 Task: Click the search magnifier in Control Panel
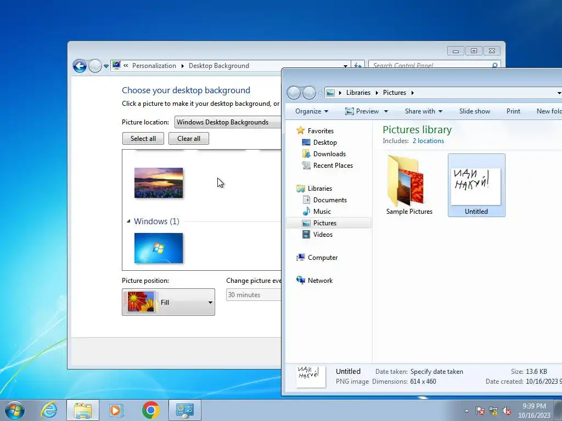[x=494, y=66]
